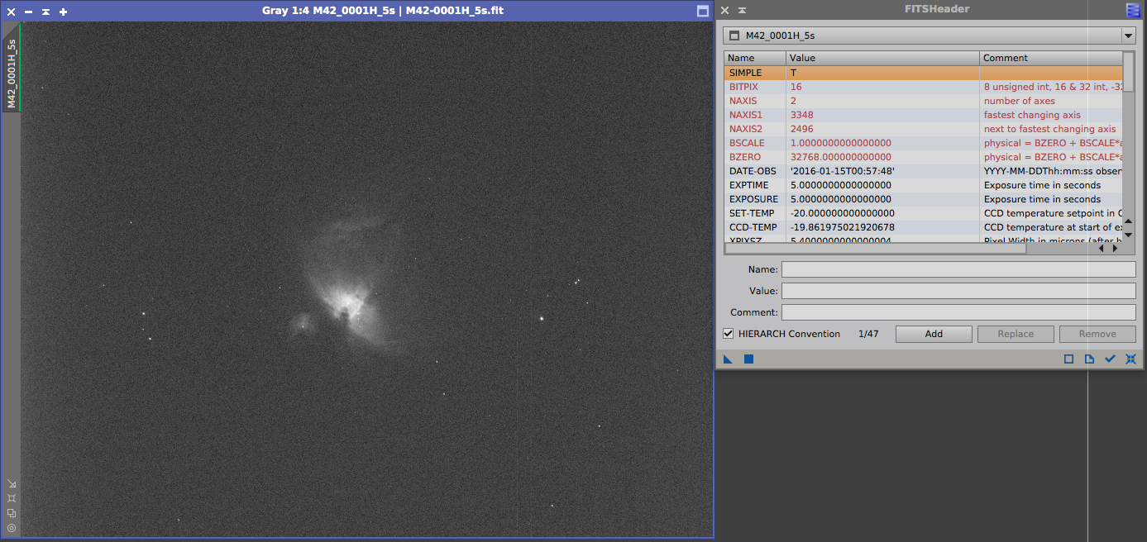Click the image window maximize square icon
The height and width of the screenshot is (542, 1147).
tap(703, 12)
